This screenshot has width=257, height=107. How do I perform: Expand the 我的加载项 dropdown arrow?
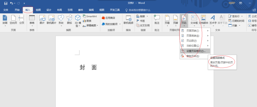(x=120, y=24)
